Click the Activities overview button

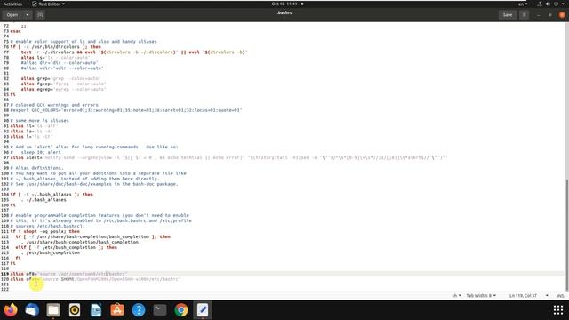click(x=12, y=4)
